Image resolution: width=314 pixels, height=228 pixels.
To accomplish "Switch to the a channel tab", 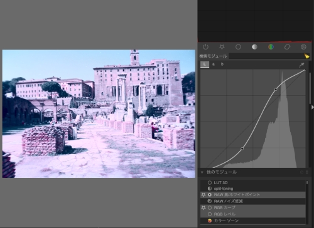I will tap(214, 65).
